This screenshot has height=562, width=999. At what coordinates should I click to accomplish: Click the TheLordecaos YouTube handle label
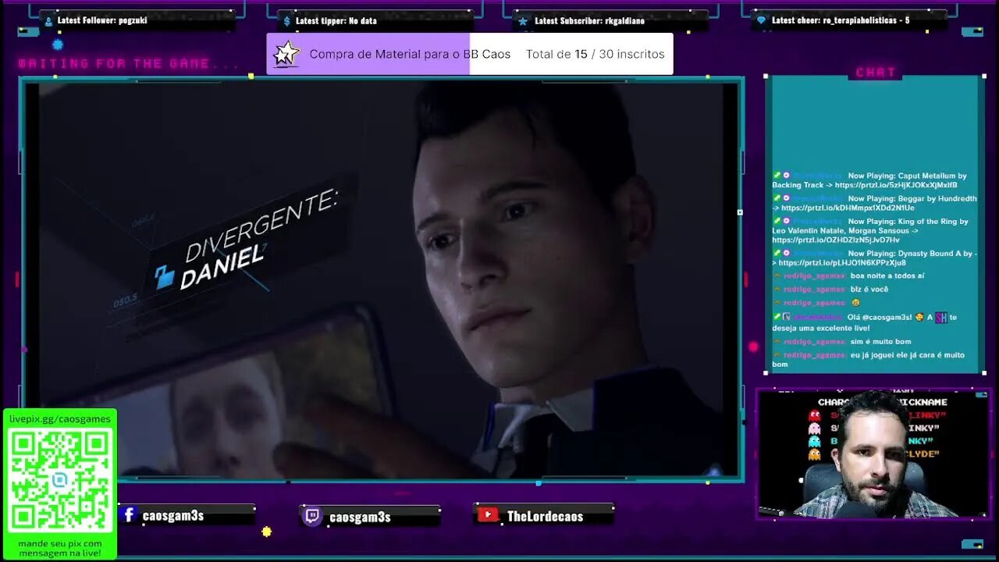[545, 516]
